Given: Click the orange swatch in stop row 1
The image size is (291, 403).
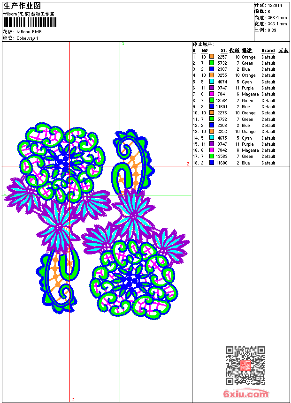Looking at the screenshot, I should (212, 56).
